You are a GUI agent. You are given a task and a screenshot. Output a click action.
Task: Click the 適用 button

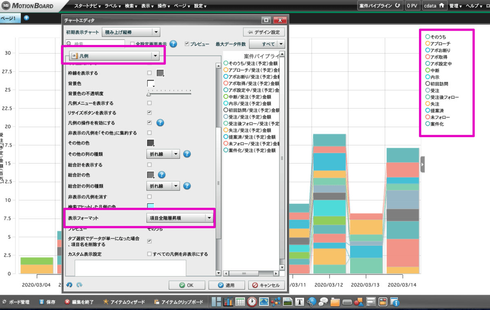pos(226,285)
